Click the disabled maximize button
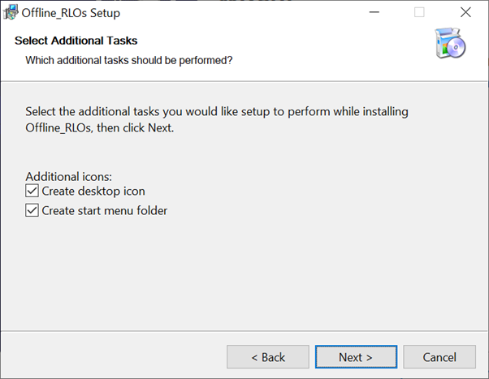Screen dimensions: 489x379 pyautogui.click(x=419, y=13)
